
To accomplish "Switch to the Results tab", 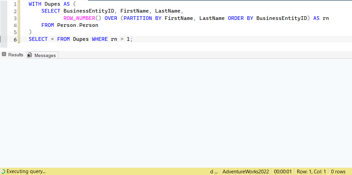I will 13,55.
